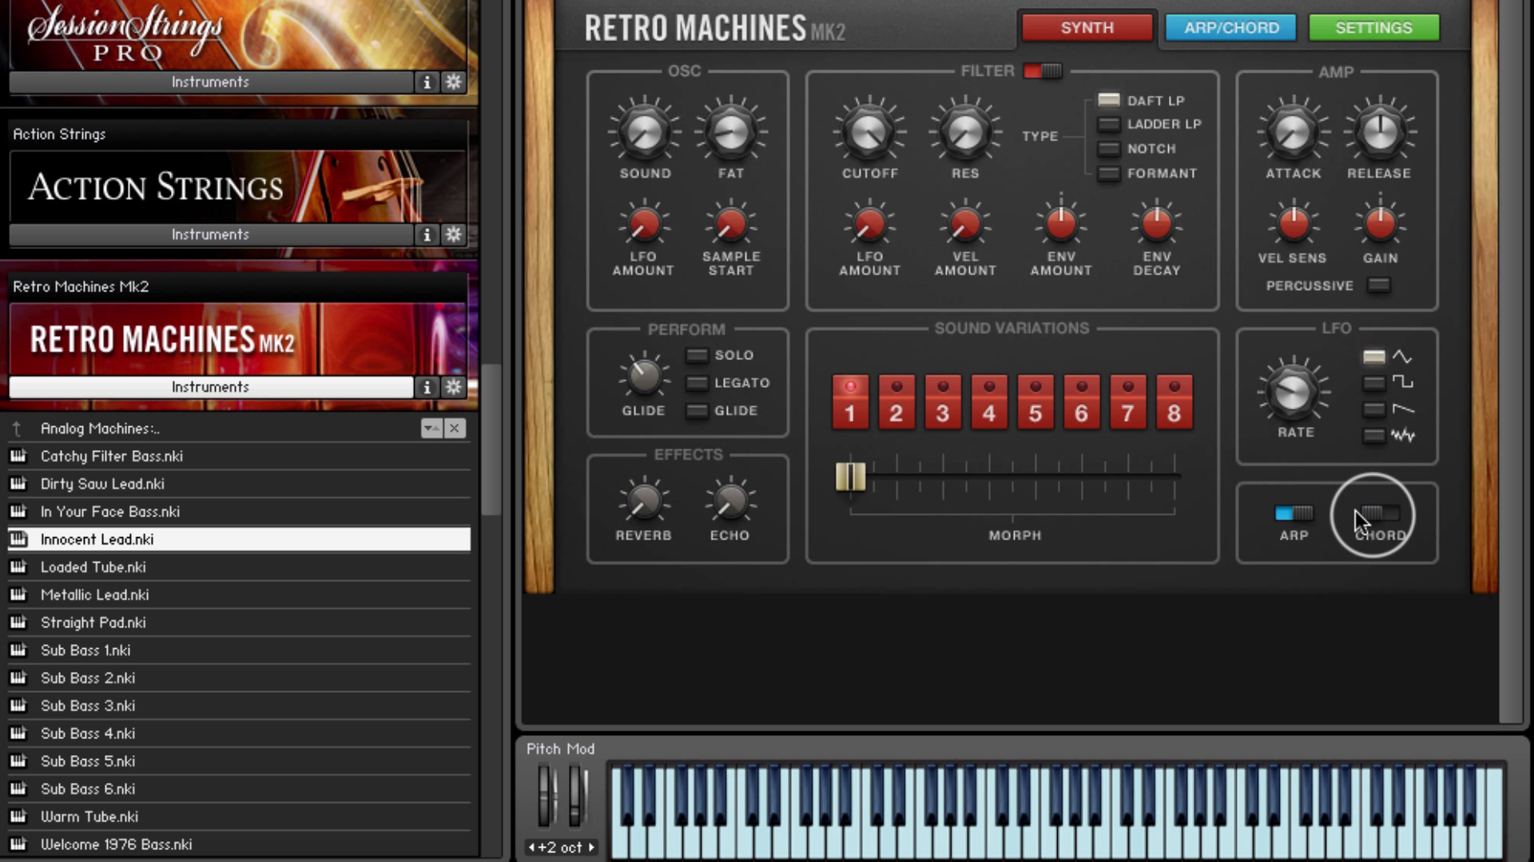Viewport: 1534px width, 862px height.
Task: Click the library browser scrollbar
Action: click(491, 439)
